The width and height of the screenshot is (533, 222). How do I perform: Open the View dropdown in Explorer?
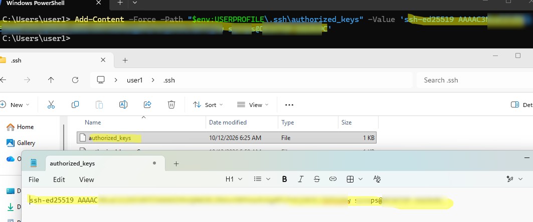[x=253, y=104]
